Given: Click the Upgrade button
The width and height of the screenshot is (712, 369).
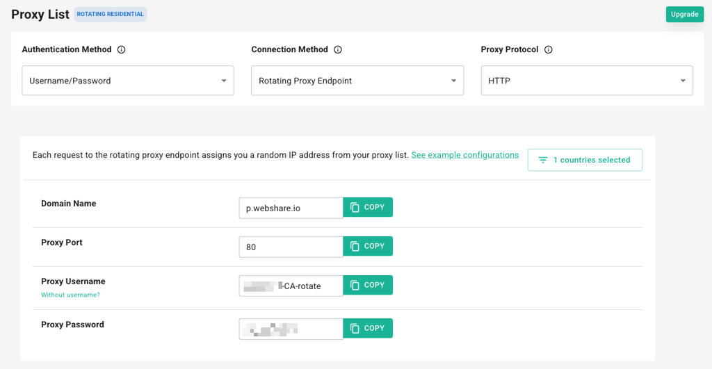Looking at the screenshot, I should (684, 15).
